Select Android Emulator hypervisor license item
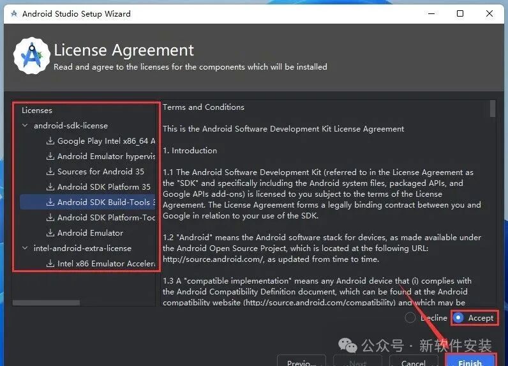This screenshot has width=508, height=366. tap(88, 156)
